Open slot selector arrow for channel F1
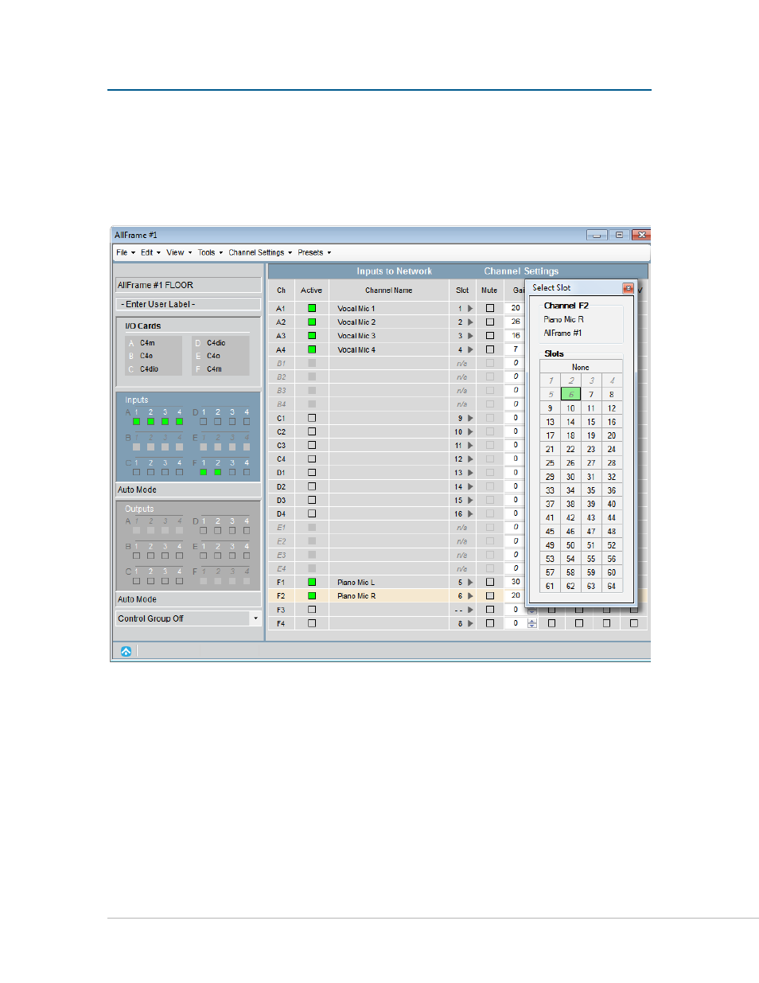The width and height of the screenshot is (759, 983). 470,582
